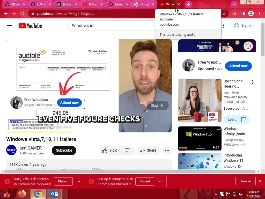Image resolution: width=265 pixels, height=199 pixels.
Task: Open the Chrome profile avatar
Action: click(x=251, y=13)
